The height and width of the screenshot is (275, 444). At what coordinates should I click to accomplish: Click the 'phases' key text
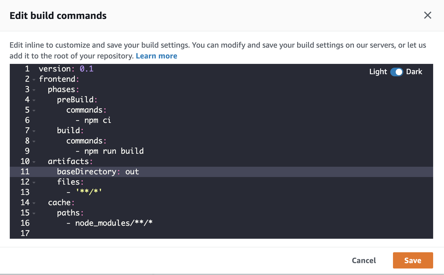[61, 89]
